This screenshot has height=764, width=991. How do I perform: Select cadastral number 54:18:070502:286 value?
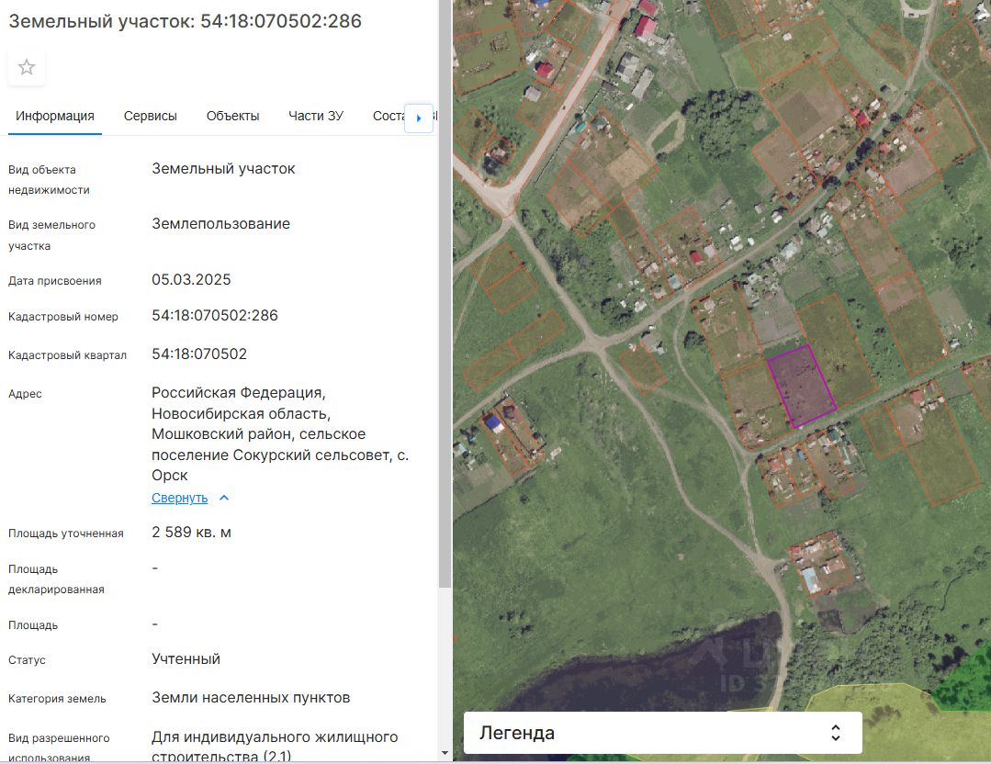tap(215, 315)
